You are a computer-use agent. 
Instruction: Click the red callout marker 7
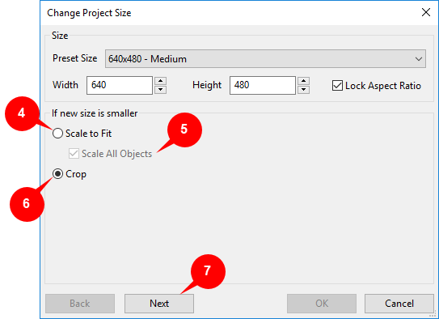(x=208, y=271)
